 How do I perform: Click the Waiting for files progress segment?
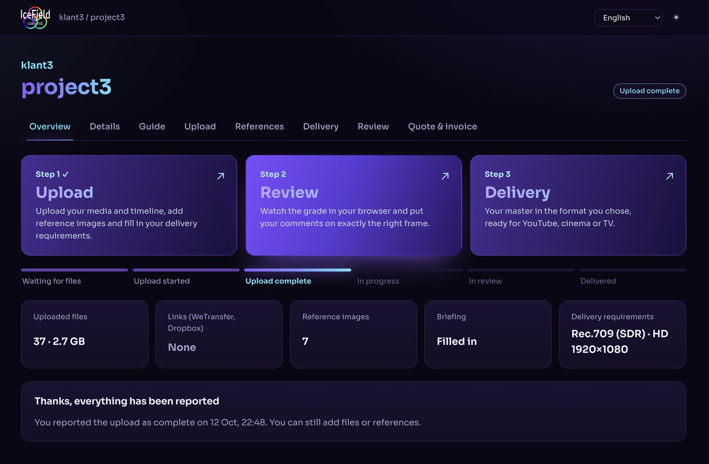[x=74, y=270]
